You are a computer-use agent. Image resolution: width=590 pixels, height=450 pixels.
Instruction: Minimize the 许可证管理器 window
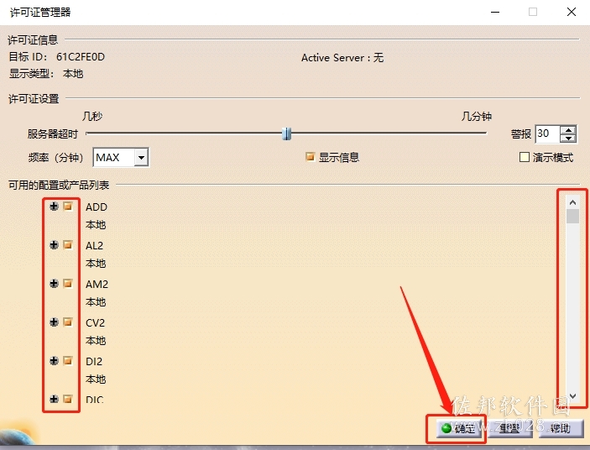coord(495,12)
